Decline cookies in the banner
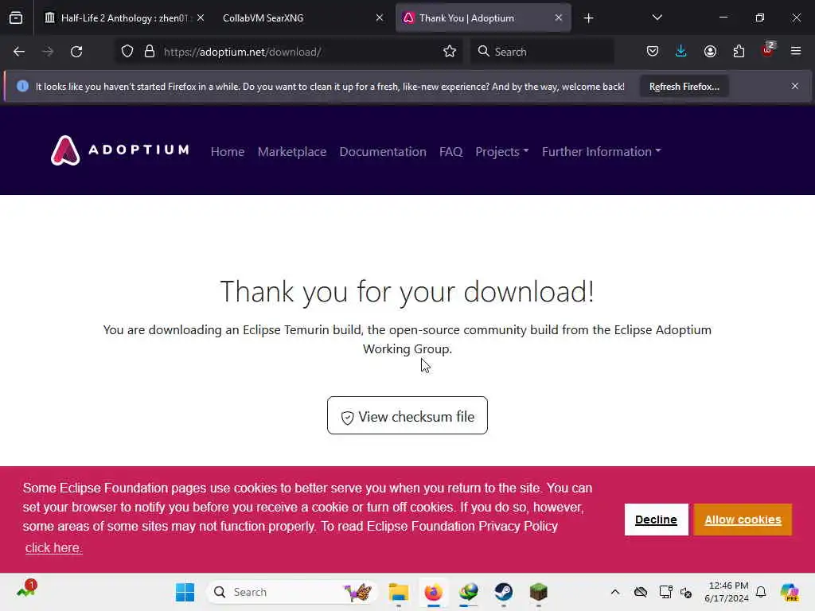Viewport: 815px width, 611px height. click(656, 520)
